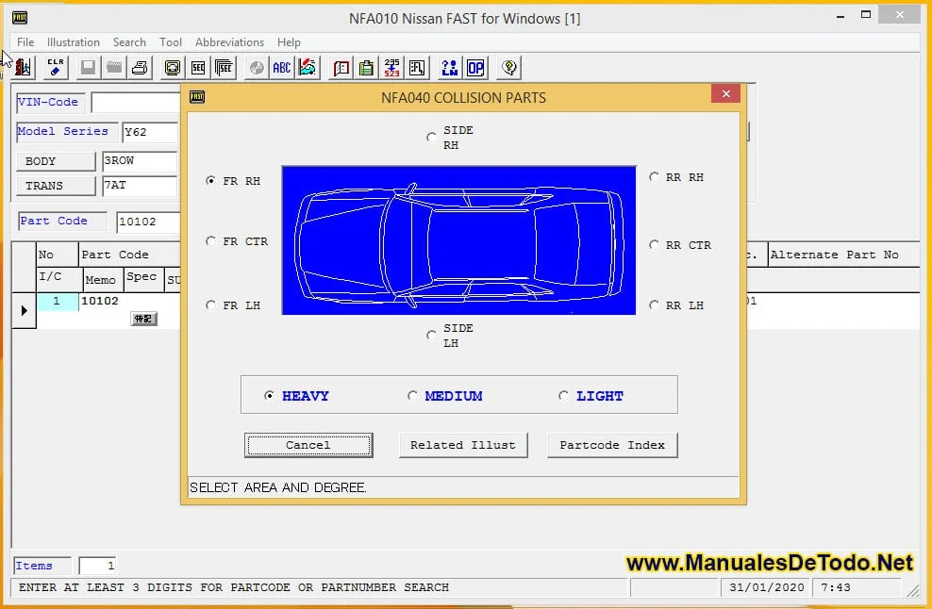Click the Cancel button in dialog
This screenshot has height=609, width=932.
click(308, 445)
